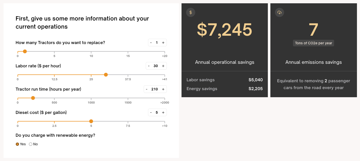
Task: Click the tractor run time slider handle
Action: click(x=33, y=98)
